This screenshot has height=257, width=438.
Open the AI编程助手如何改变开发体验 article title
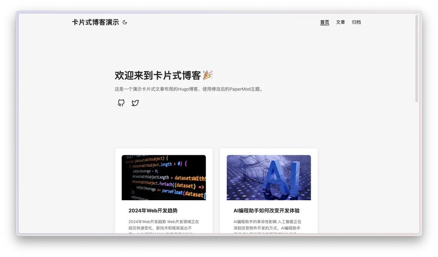point(266,211)
